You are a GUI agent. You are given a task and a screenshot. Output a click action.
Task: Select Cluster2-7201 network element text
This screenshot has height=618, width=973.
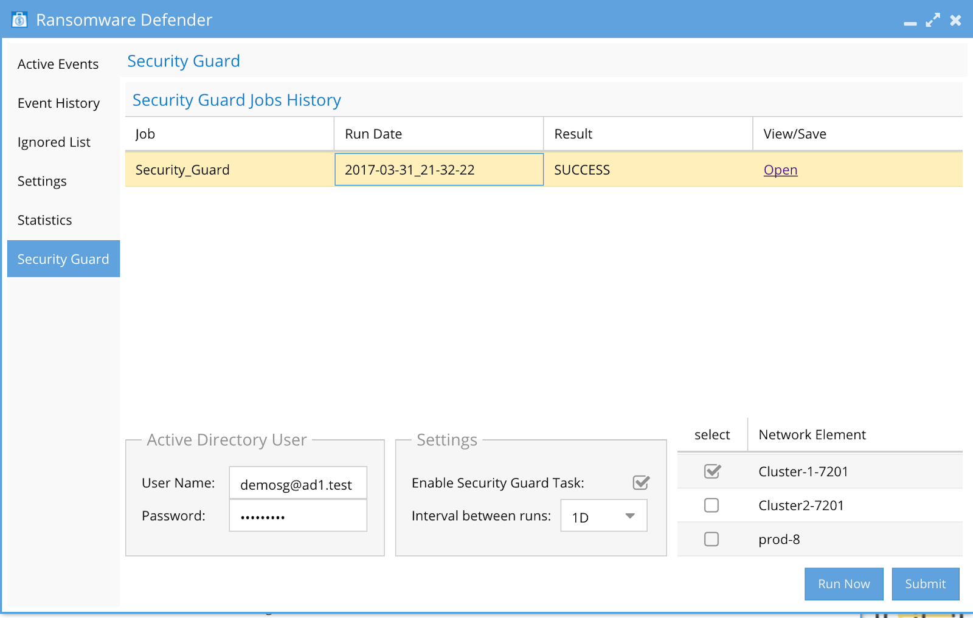click(x=801, y=505)
